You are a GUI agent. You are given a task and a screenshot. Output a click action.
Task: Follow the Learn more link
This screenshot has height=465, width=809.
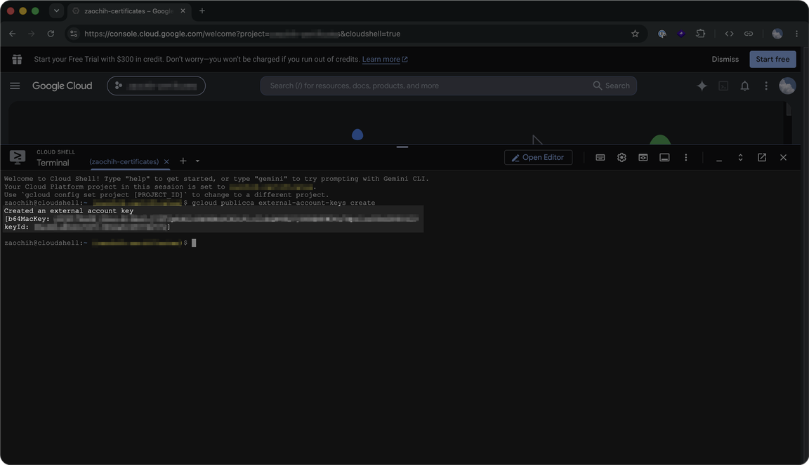pyautogui.click(x=384, y=60)
